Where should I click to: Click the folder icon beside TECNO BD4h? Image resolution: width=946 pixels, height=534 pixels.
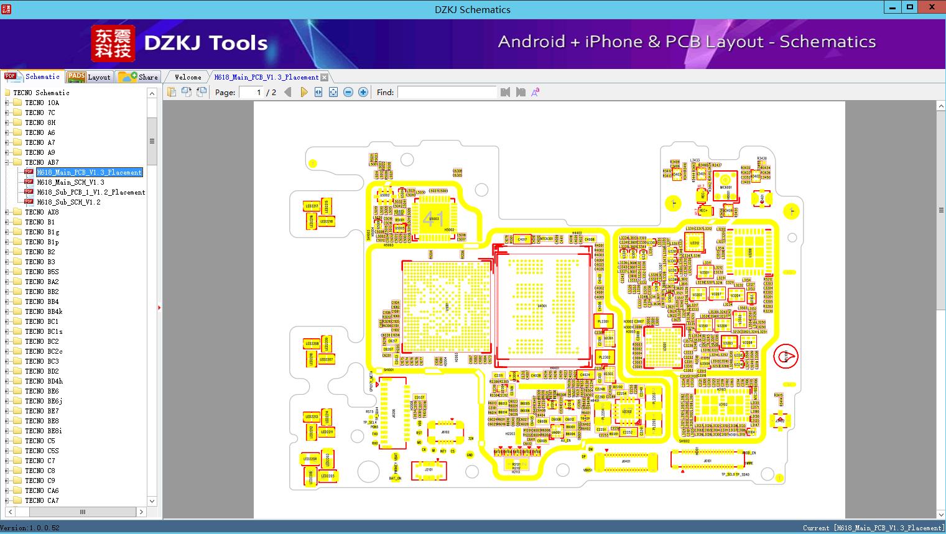click(17, 381)
